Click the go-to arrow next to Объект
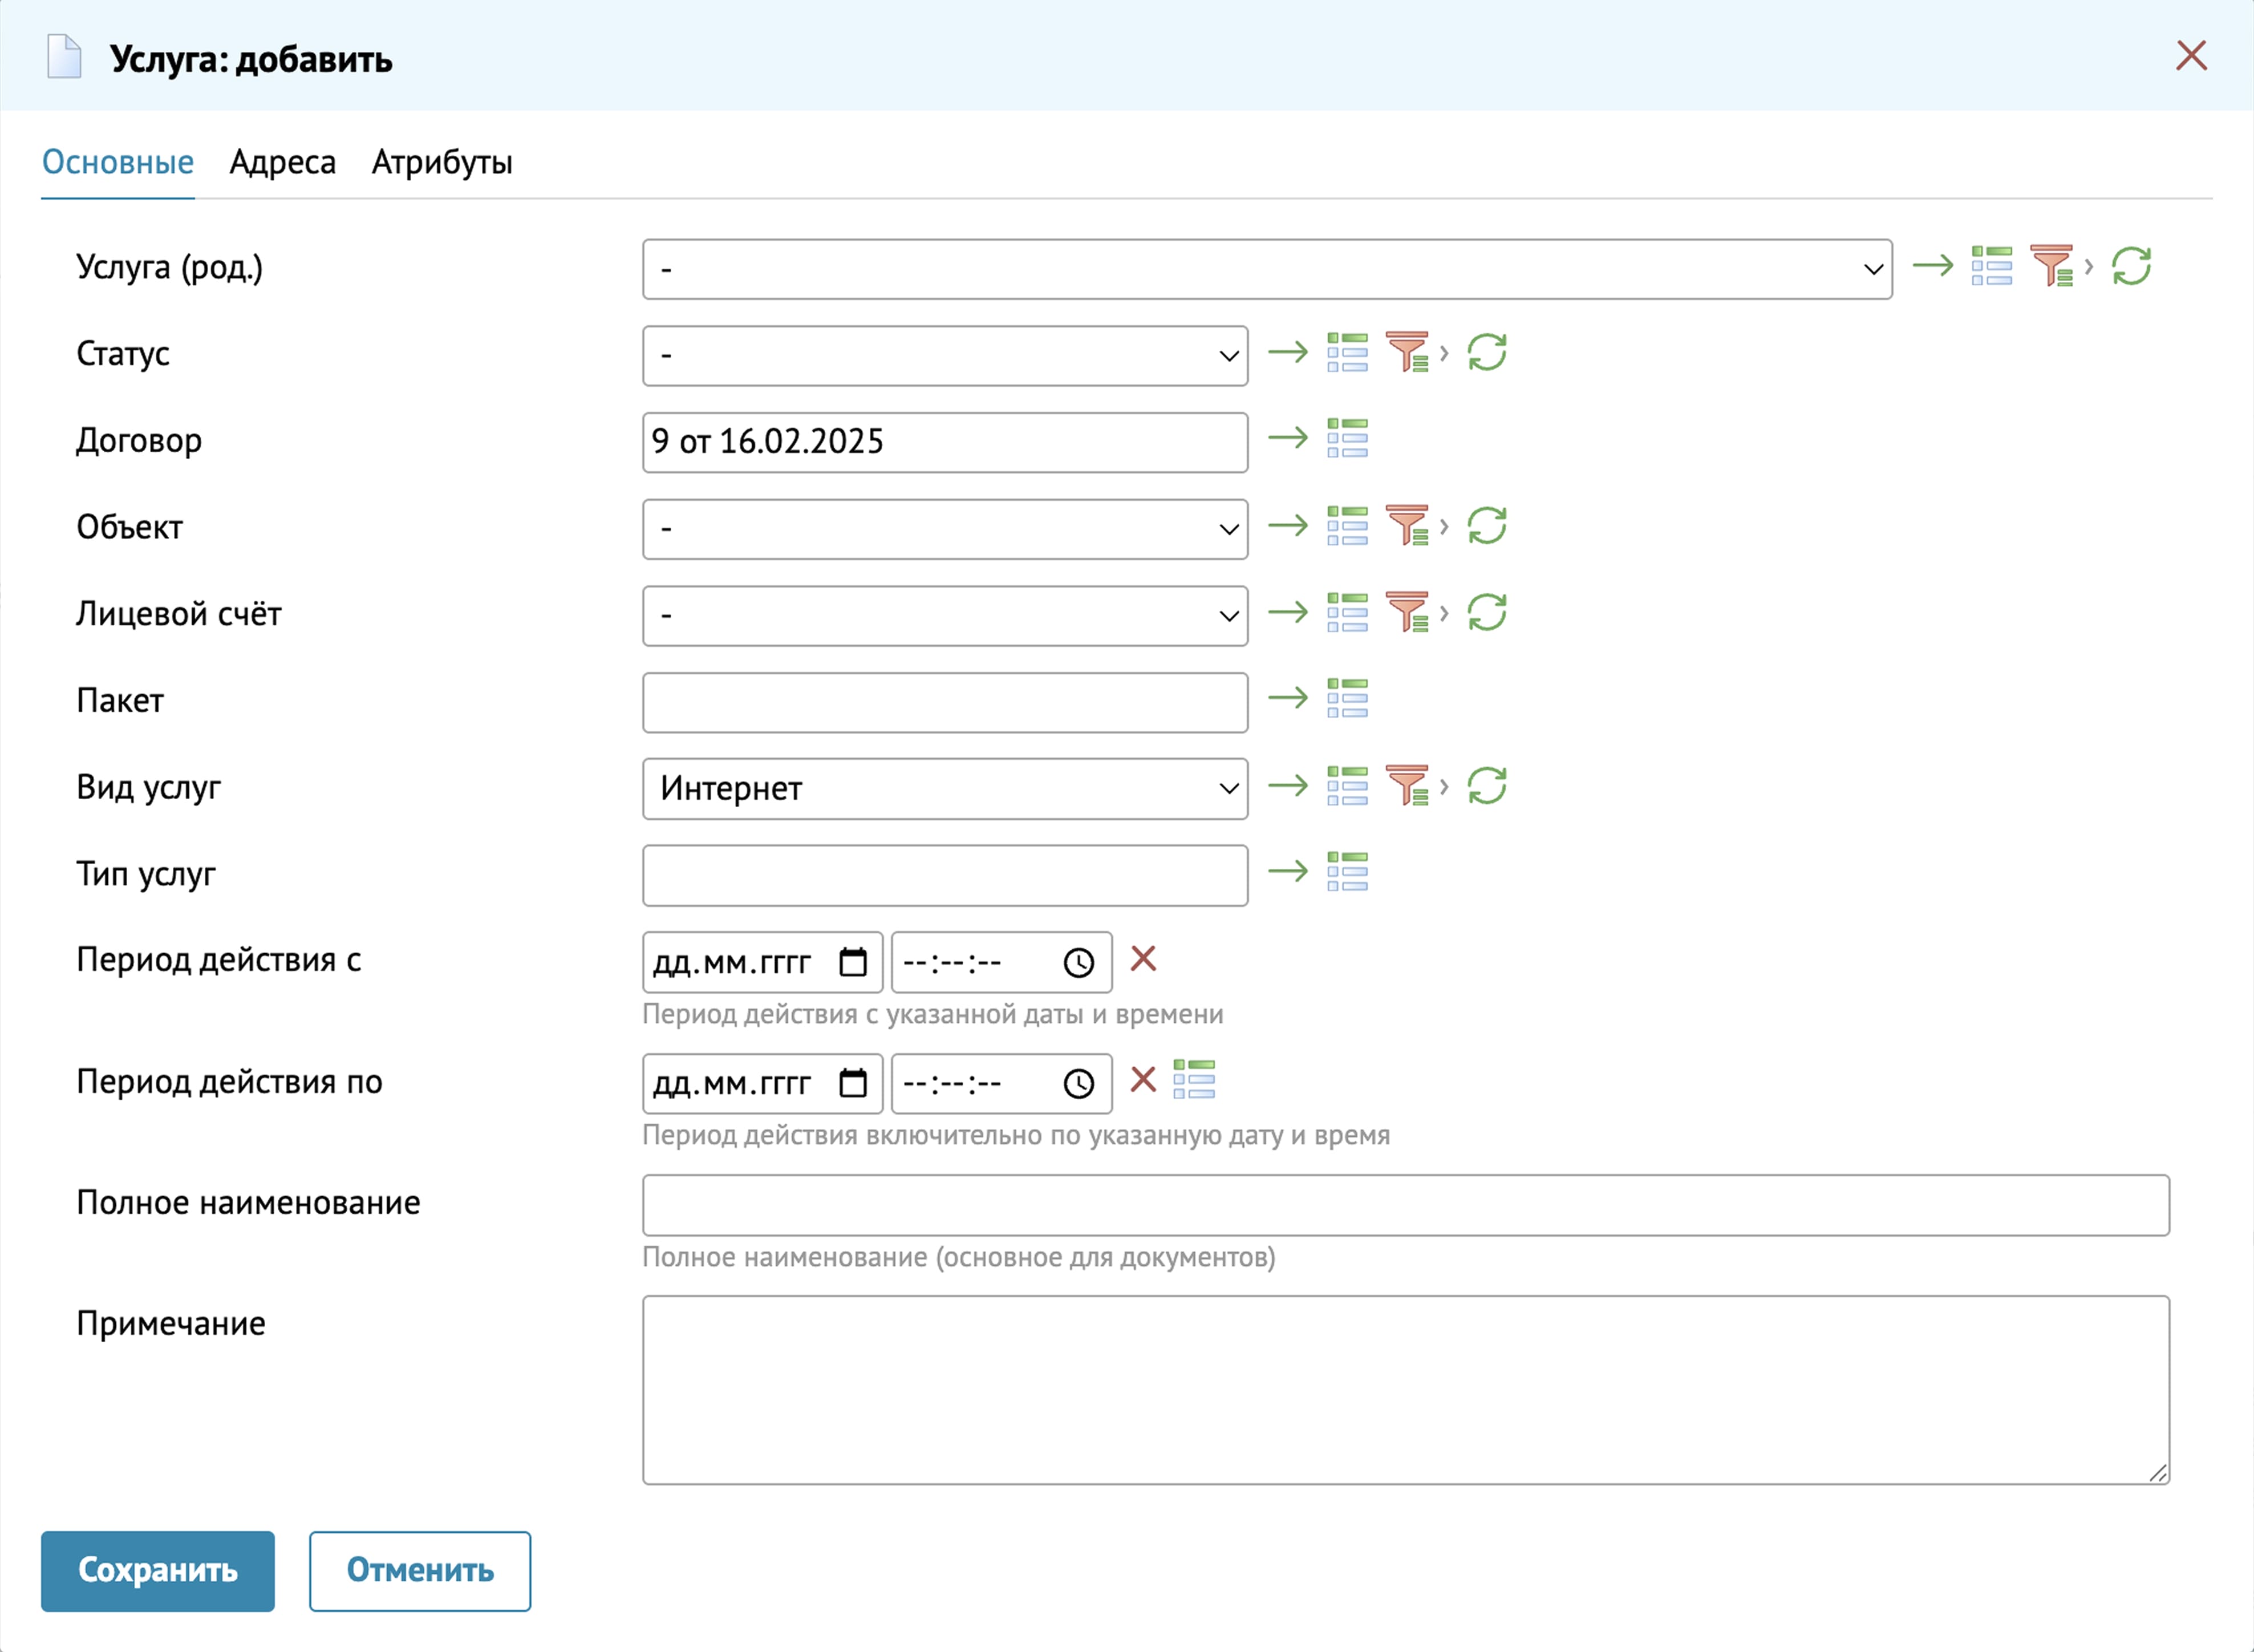 [1287, 525]
